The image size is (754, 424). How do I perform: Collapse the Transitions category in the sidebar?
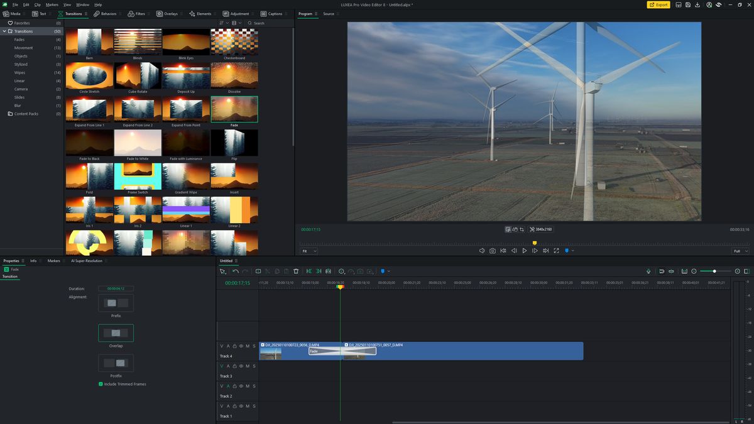(x=4, y=30)
